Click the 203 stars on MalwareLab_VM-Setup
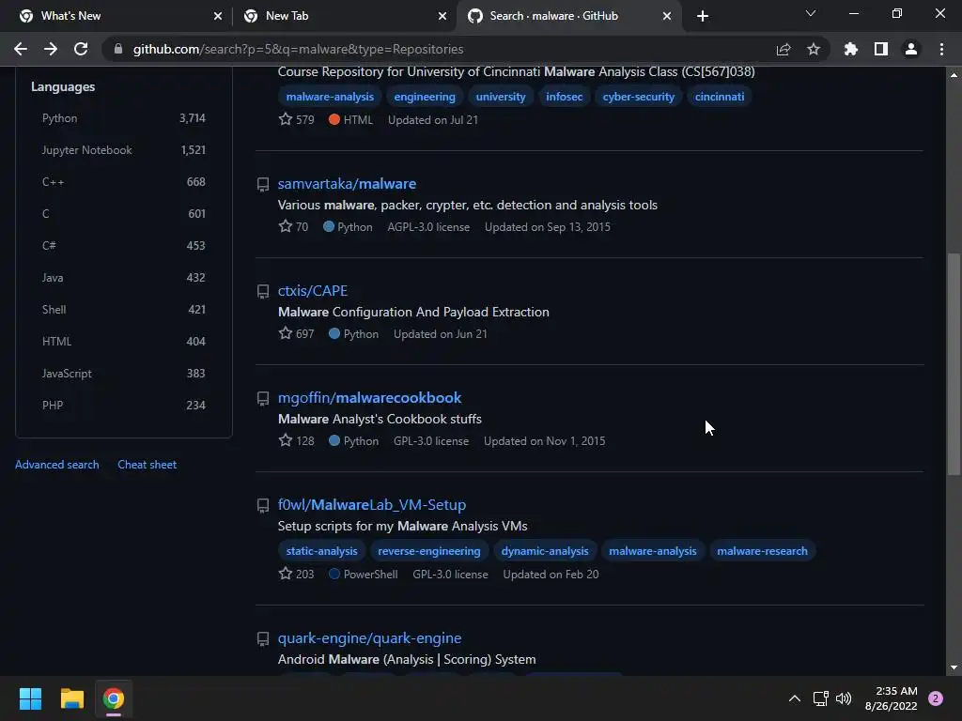 click(x=296, y=575)
